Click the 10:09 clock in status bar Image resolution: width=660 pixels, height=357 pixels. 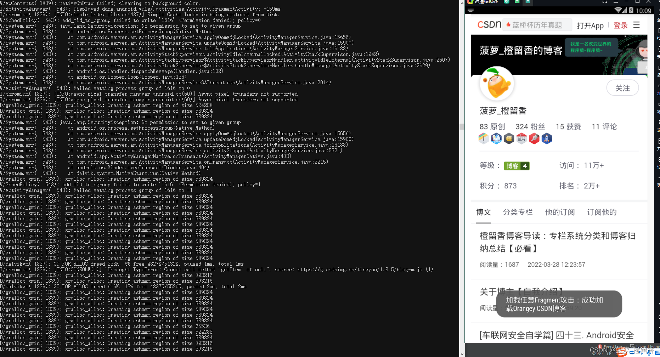click(x=643, y=11)
